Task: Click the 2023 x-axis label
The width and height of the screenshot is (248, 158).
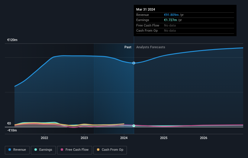Action: (x=84, y=138)
